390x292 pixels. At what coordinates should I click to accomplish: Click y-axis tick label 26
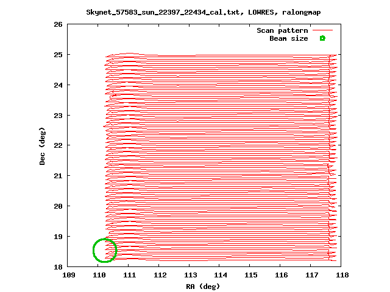(x=58, y=24)
